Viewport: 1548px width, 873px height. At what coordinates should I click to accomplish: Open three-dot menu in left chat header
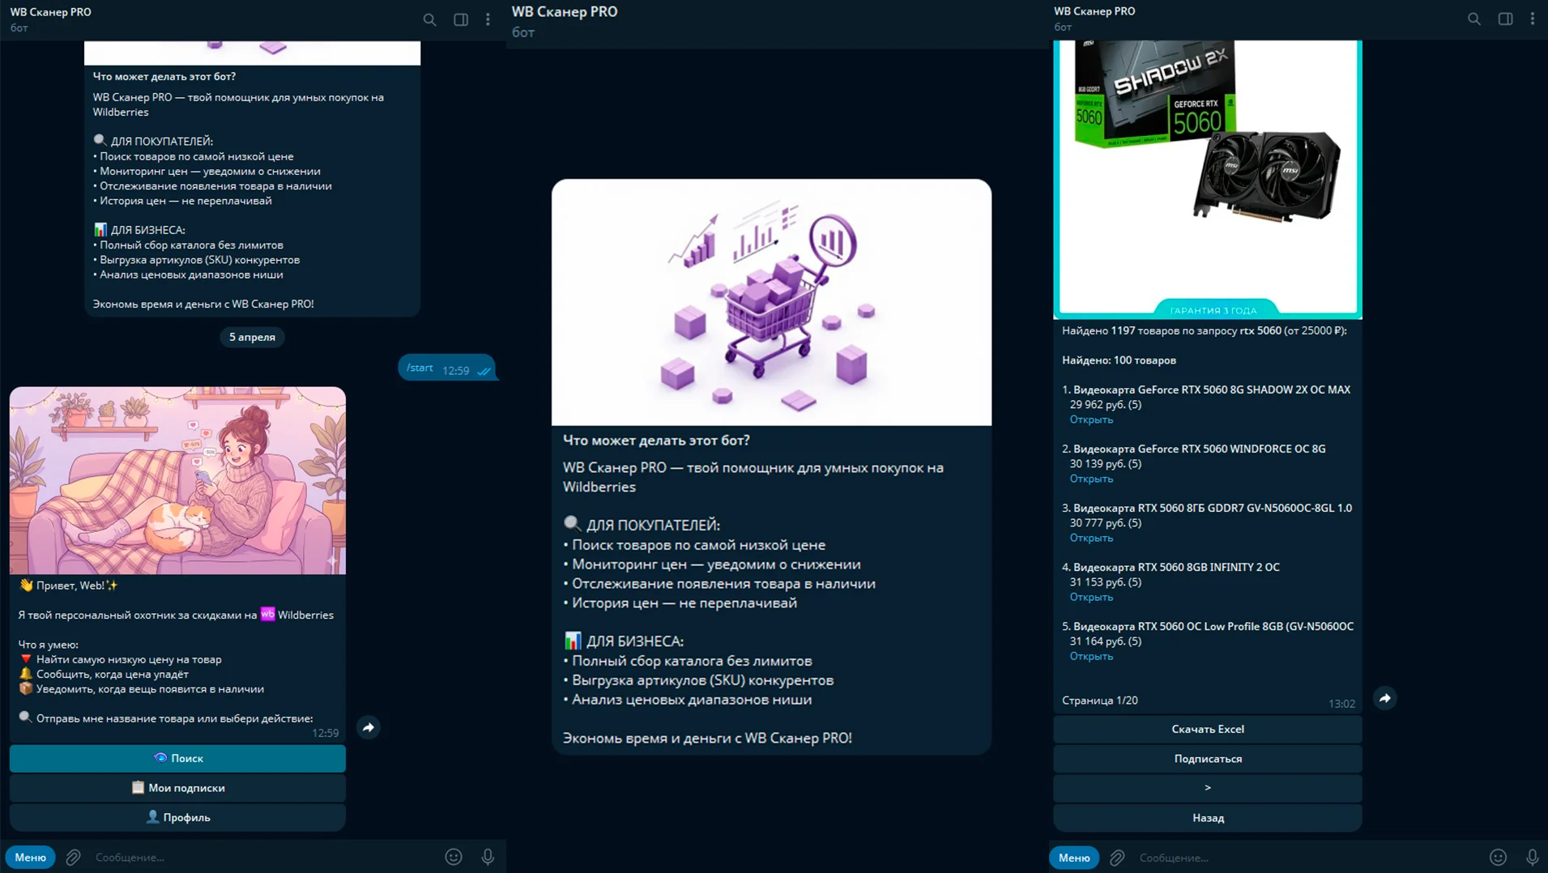pos(488,19)
